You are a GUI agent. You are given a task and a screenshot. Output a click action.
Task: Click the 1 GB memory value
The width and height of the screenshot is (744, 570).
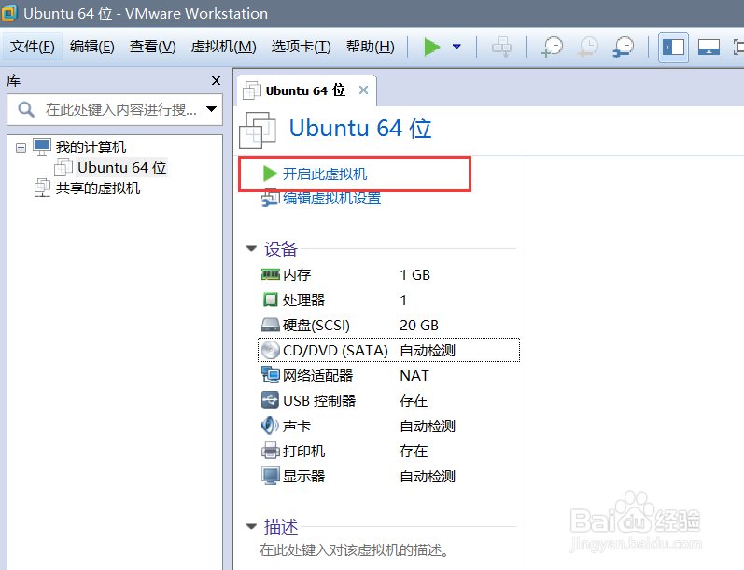(x=414, y=275)
